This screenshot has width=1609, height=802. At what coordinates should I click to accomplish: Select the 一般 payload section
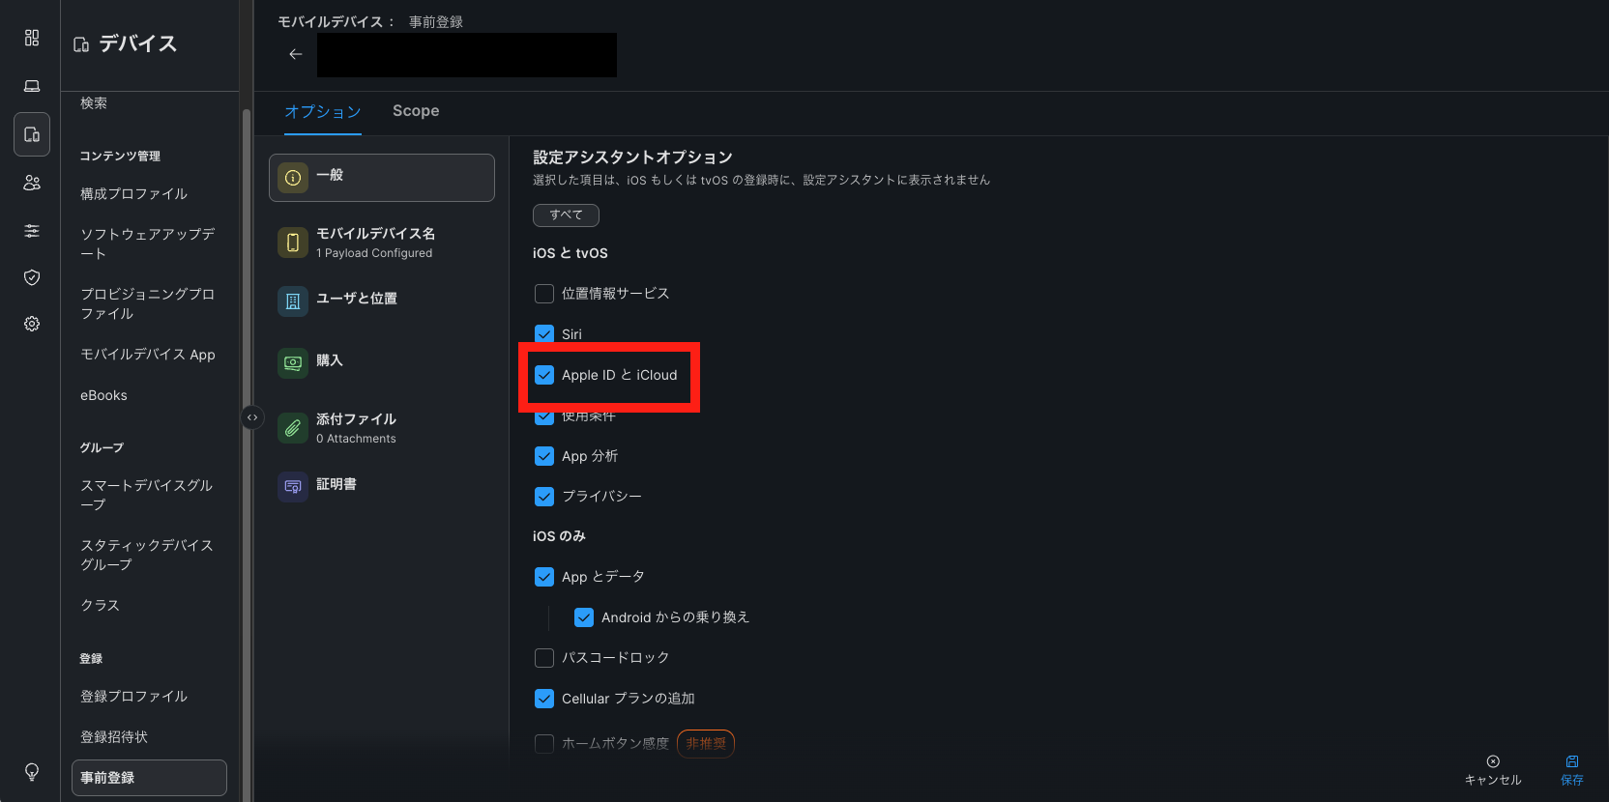[x=382, y=178]
